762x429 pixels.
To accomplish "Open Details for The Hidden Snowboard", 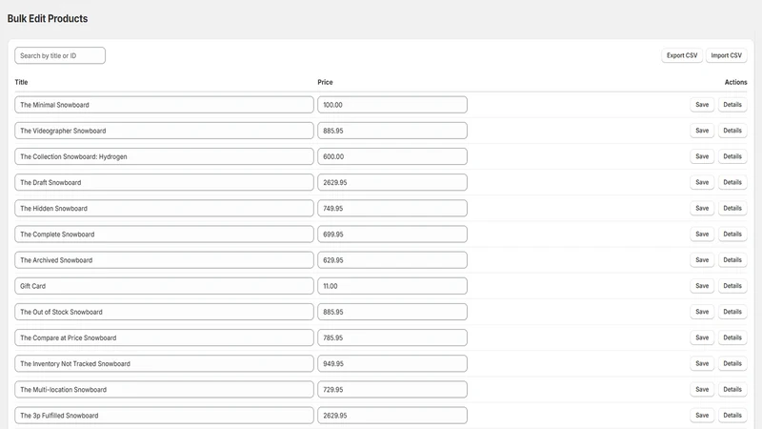I will (732, 208).
